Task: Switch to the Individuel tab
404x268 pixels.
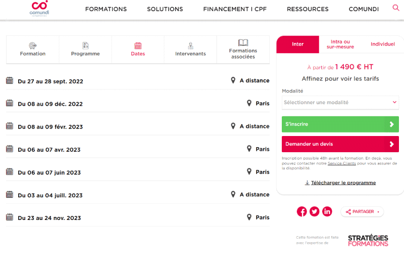Action: click(x=383, y=44)
